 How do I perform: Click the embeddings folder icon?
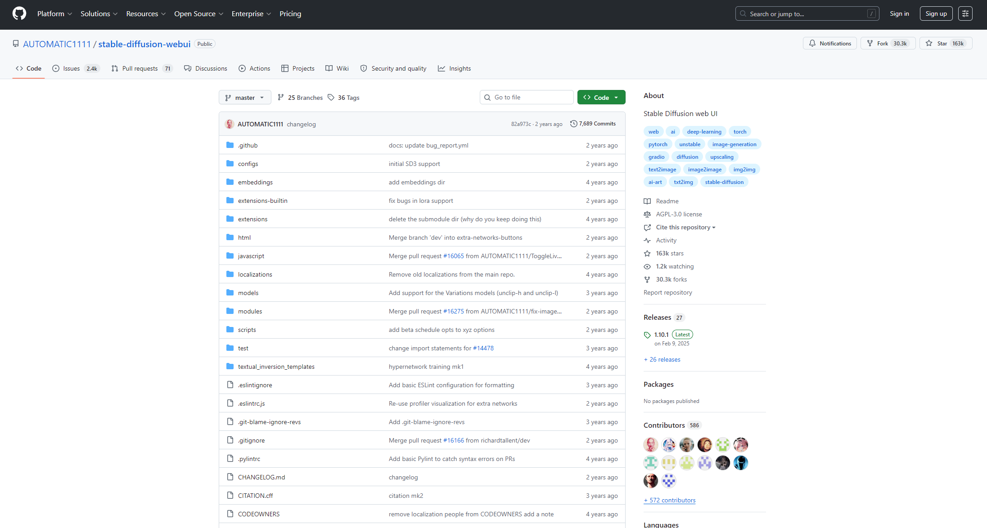230,182
